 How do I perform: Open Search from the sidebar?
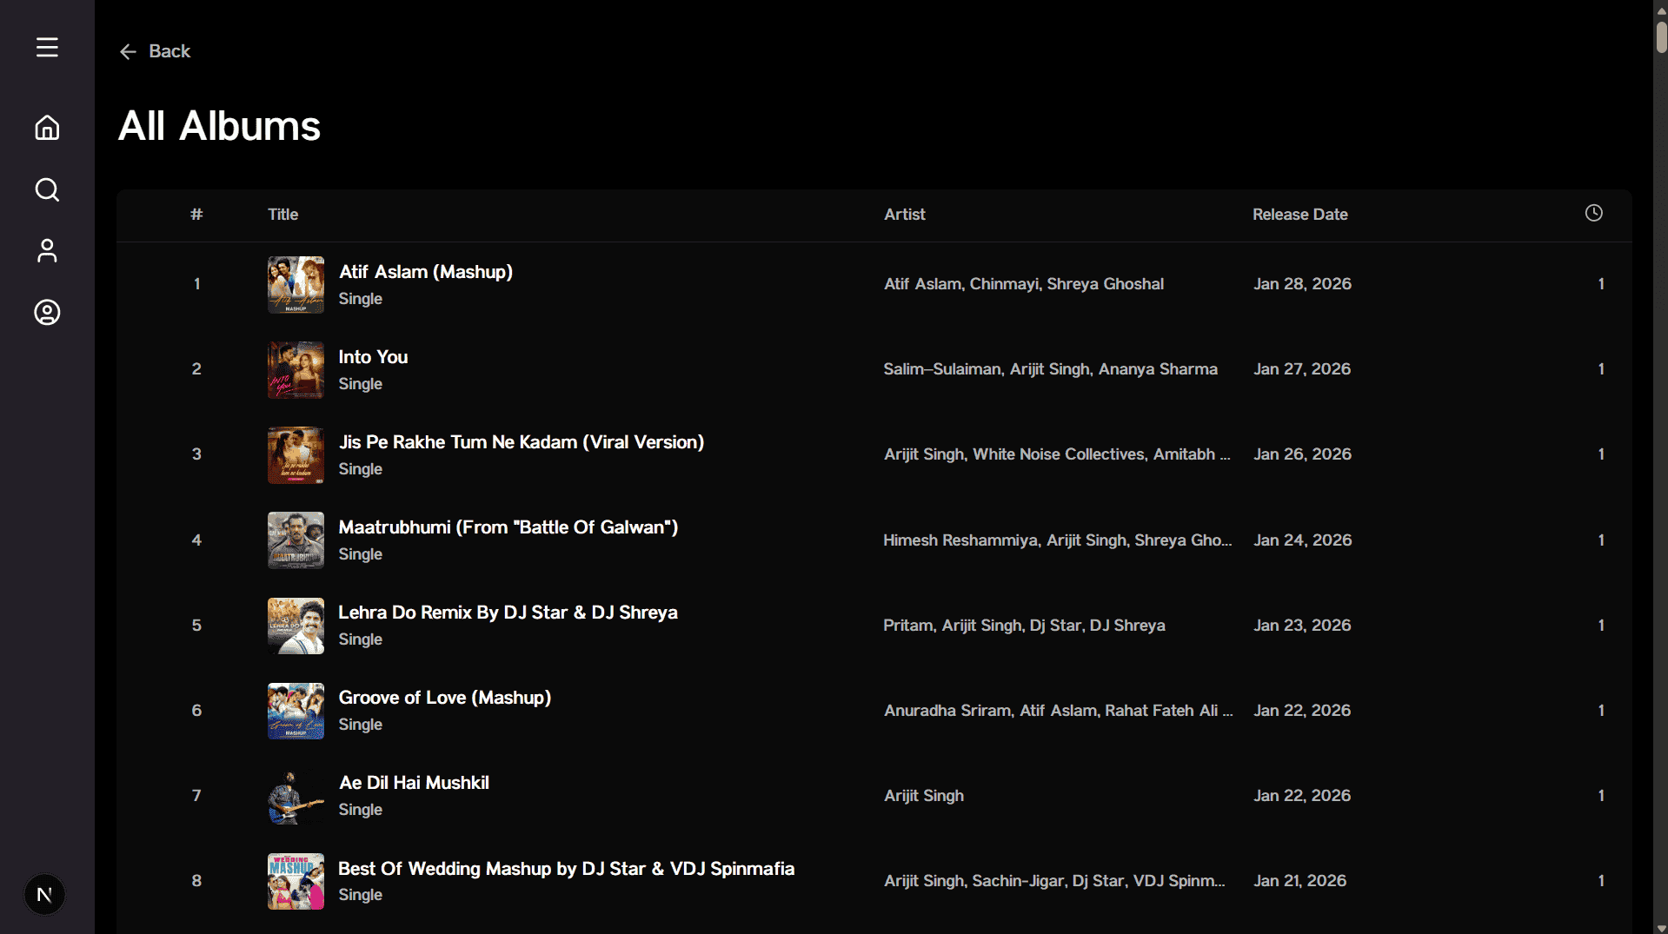point(47,189)
